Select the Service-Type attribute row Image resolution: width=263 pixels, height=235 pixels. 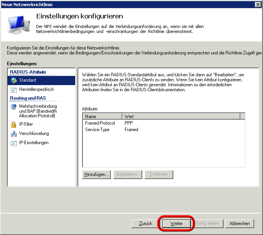[x=97, y=130]
